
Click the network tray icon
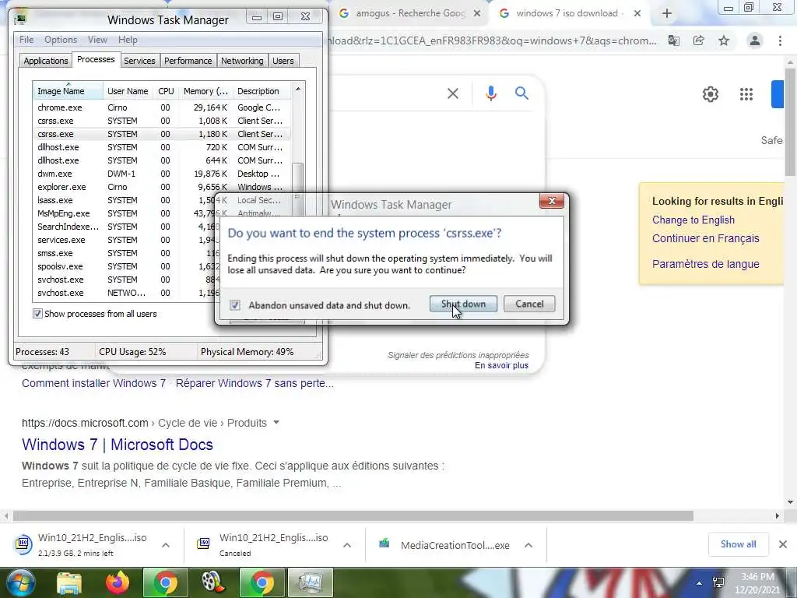(718, 582)
